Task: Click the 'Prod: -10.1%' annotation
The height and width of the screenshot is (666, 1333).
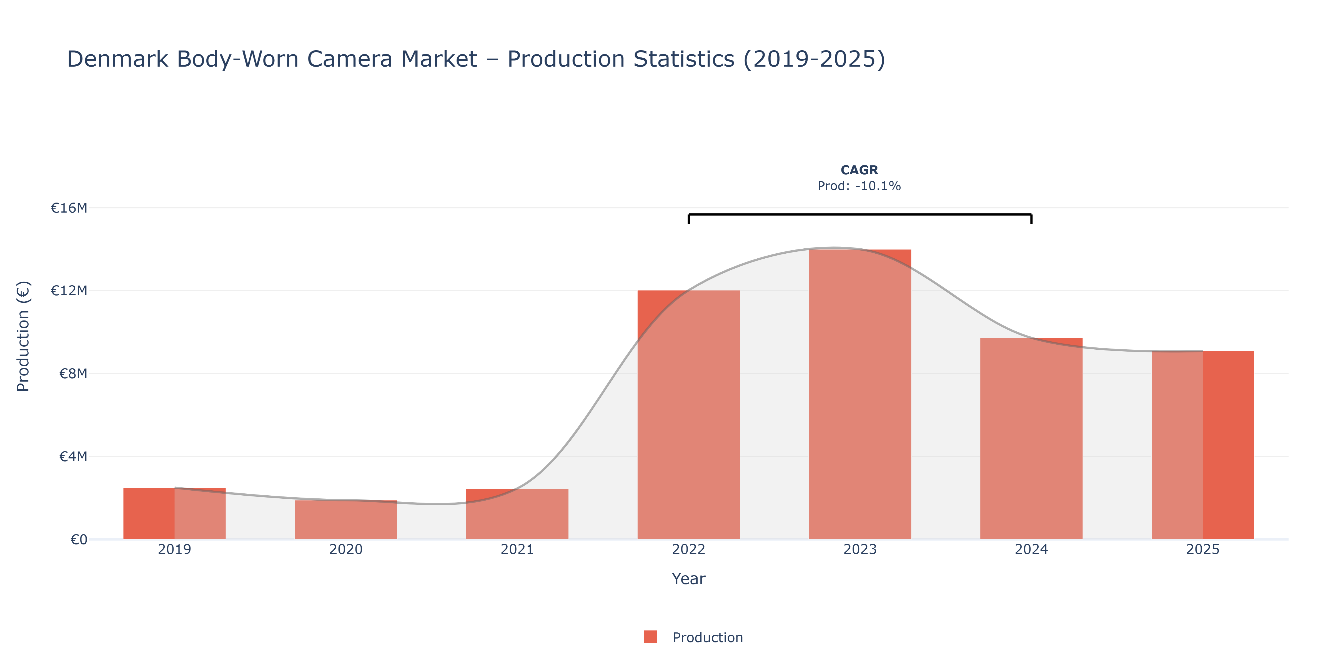Action: [x=859, y=186]
